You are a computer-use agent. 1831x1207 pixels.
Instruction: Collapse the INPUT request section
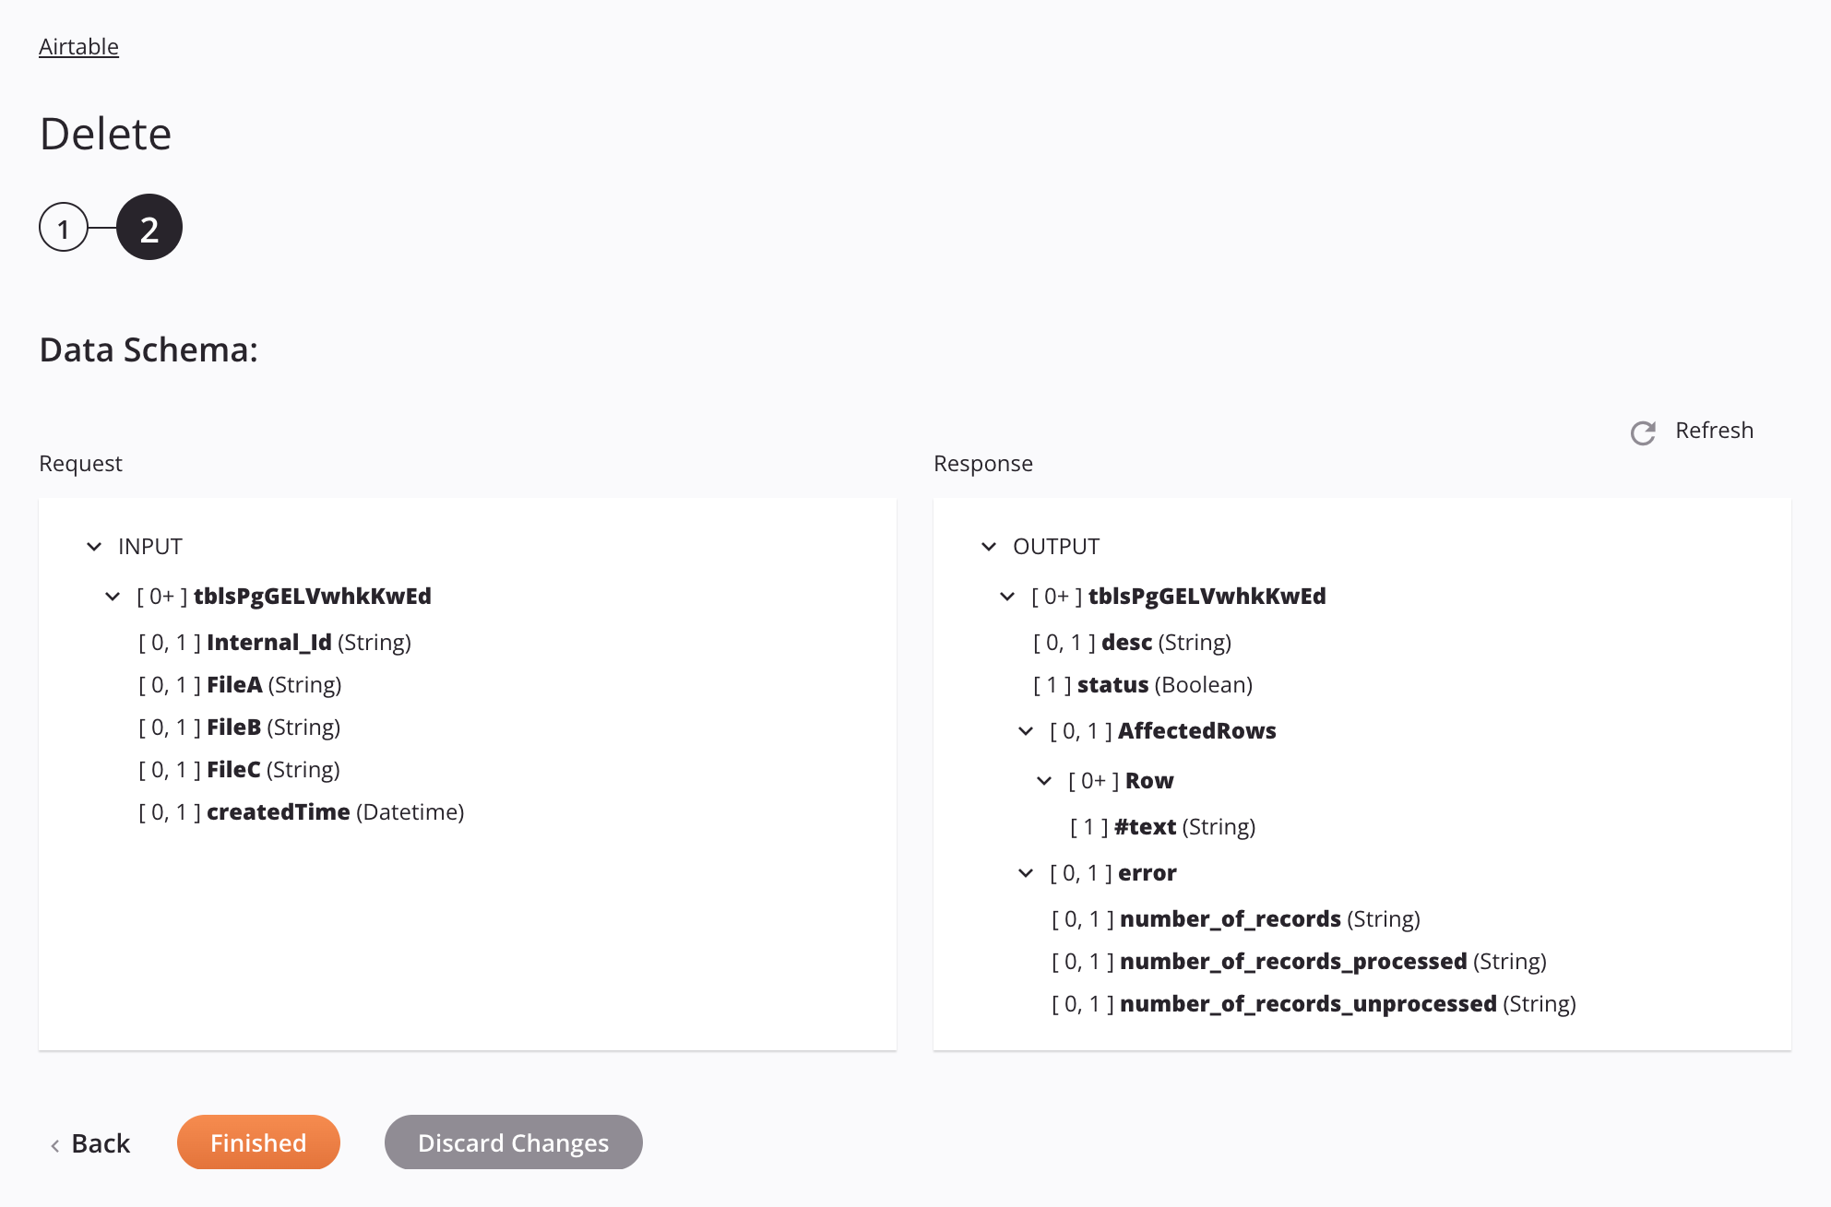click(96, 546)
